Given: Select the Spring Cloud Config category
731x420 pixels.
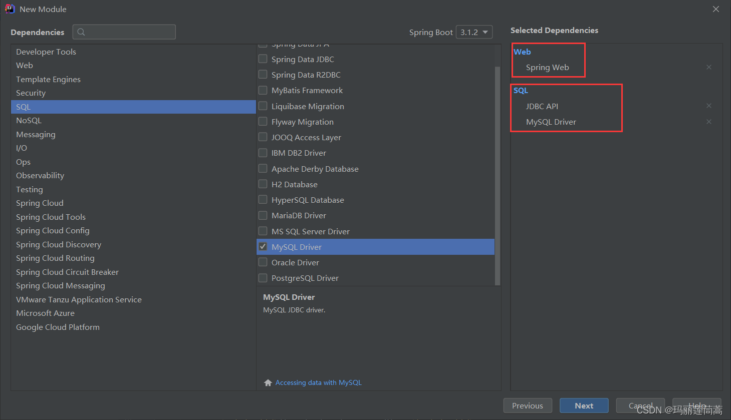Looking at the screenshot, I should [133, 231].
